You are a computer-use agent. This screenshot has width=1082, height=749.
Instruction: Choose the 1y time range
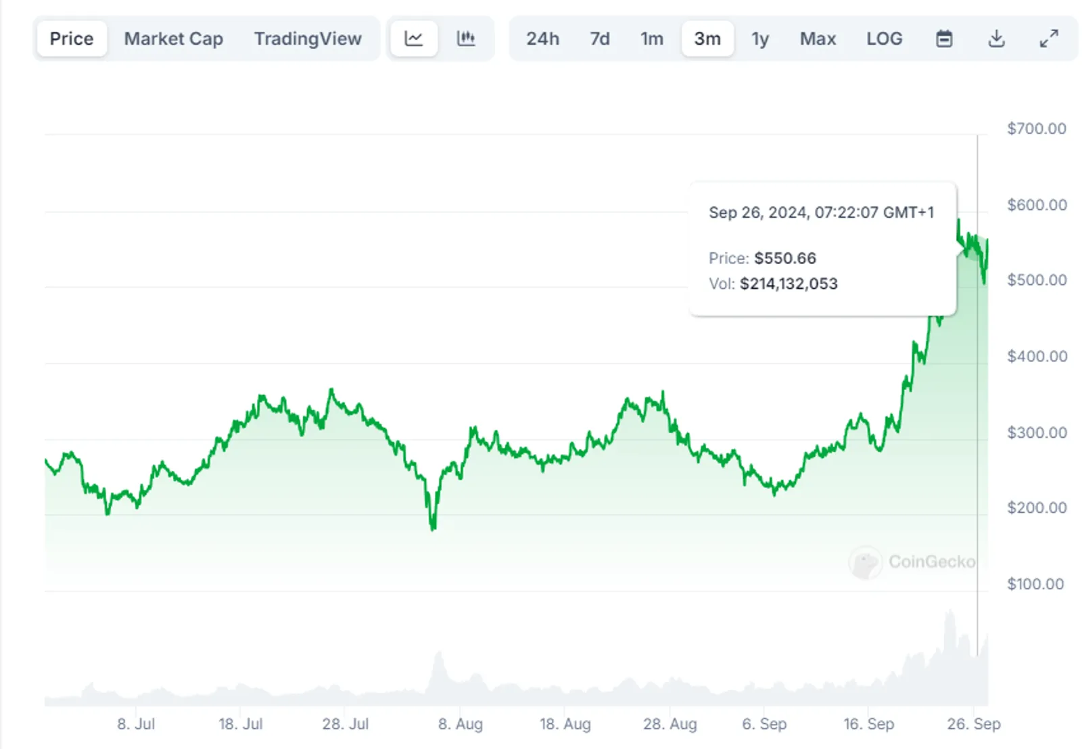click(760, 39)
